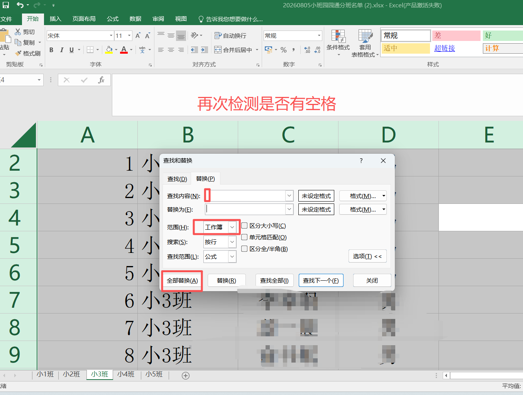Expand the font name dropdown (宋体)
The height and width of the screenshot is (395, 523).
(x=111, y=36)
